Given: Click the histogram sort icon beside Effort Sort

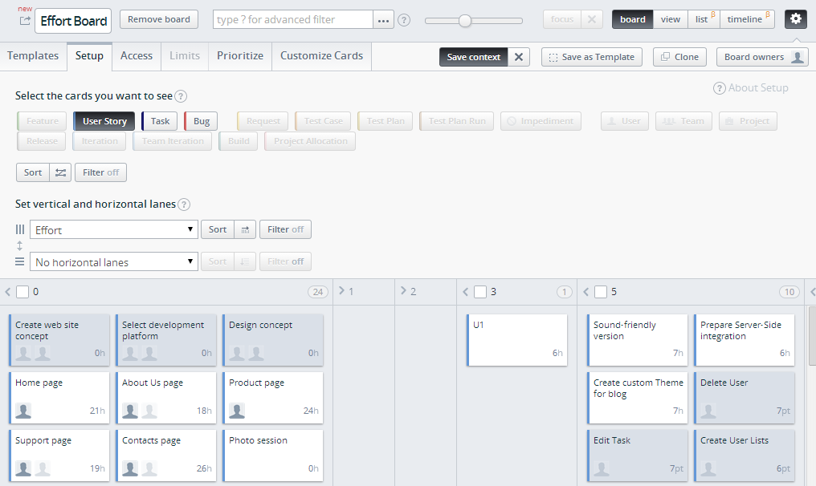Looking at the screenshot, I should coord(243,229).
